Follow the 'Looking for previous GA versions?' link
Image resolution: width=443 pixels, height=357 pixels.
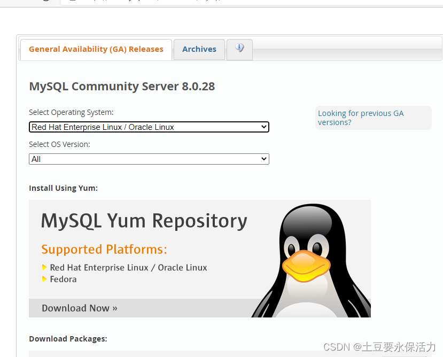point(361,118)
